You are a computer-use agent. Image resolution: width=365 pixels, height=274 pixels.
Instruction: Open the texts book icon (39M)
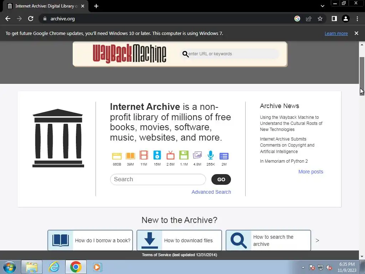pyautogui.click(x=130, y=156)
